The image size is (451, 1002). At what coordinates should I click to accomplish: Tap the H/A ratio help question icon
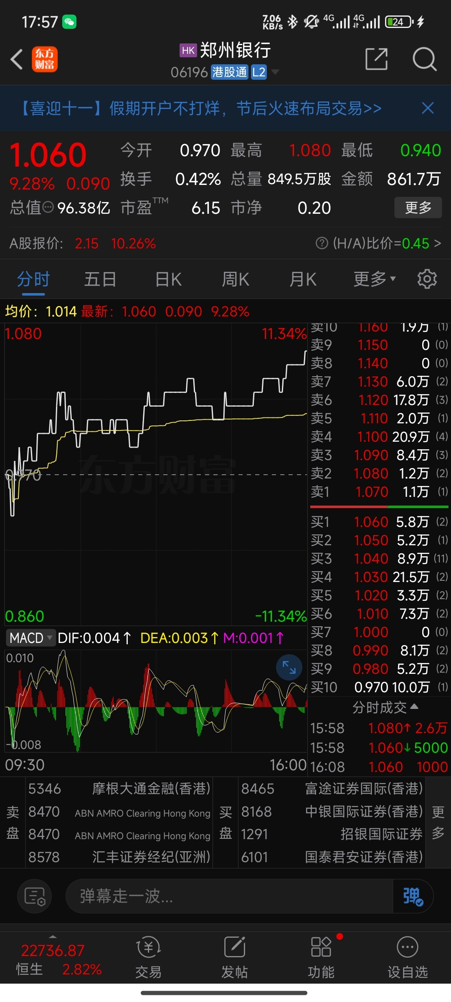coord(322,243)
